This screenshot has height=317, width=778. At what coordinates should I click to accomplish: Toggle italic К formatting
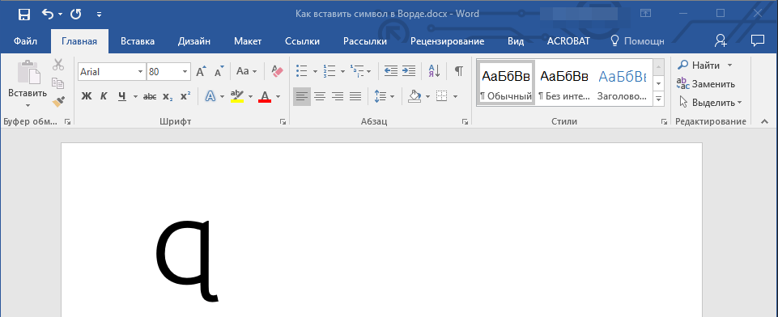(104, 96)
